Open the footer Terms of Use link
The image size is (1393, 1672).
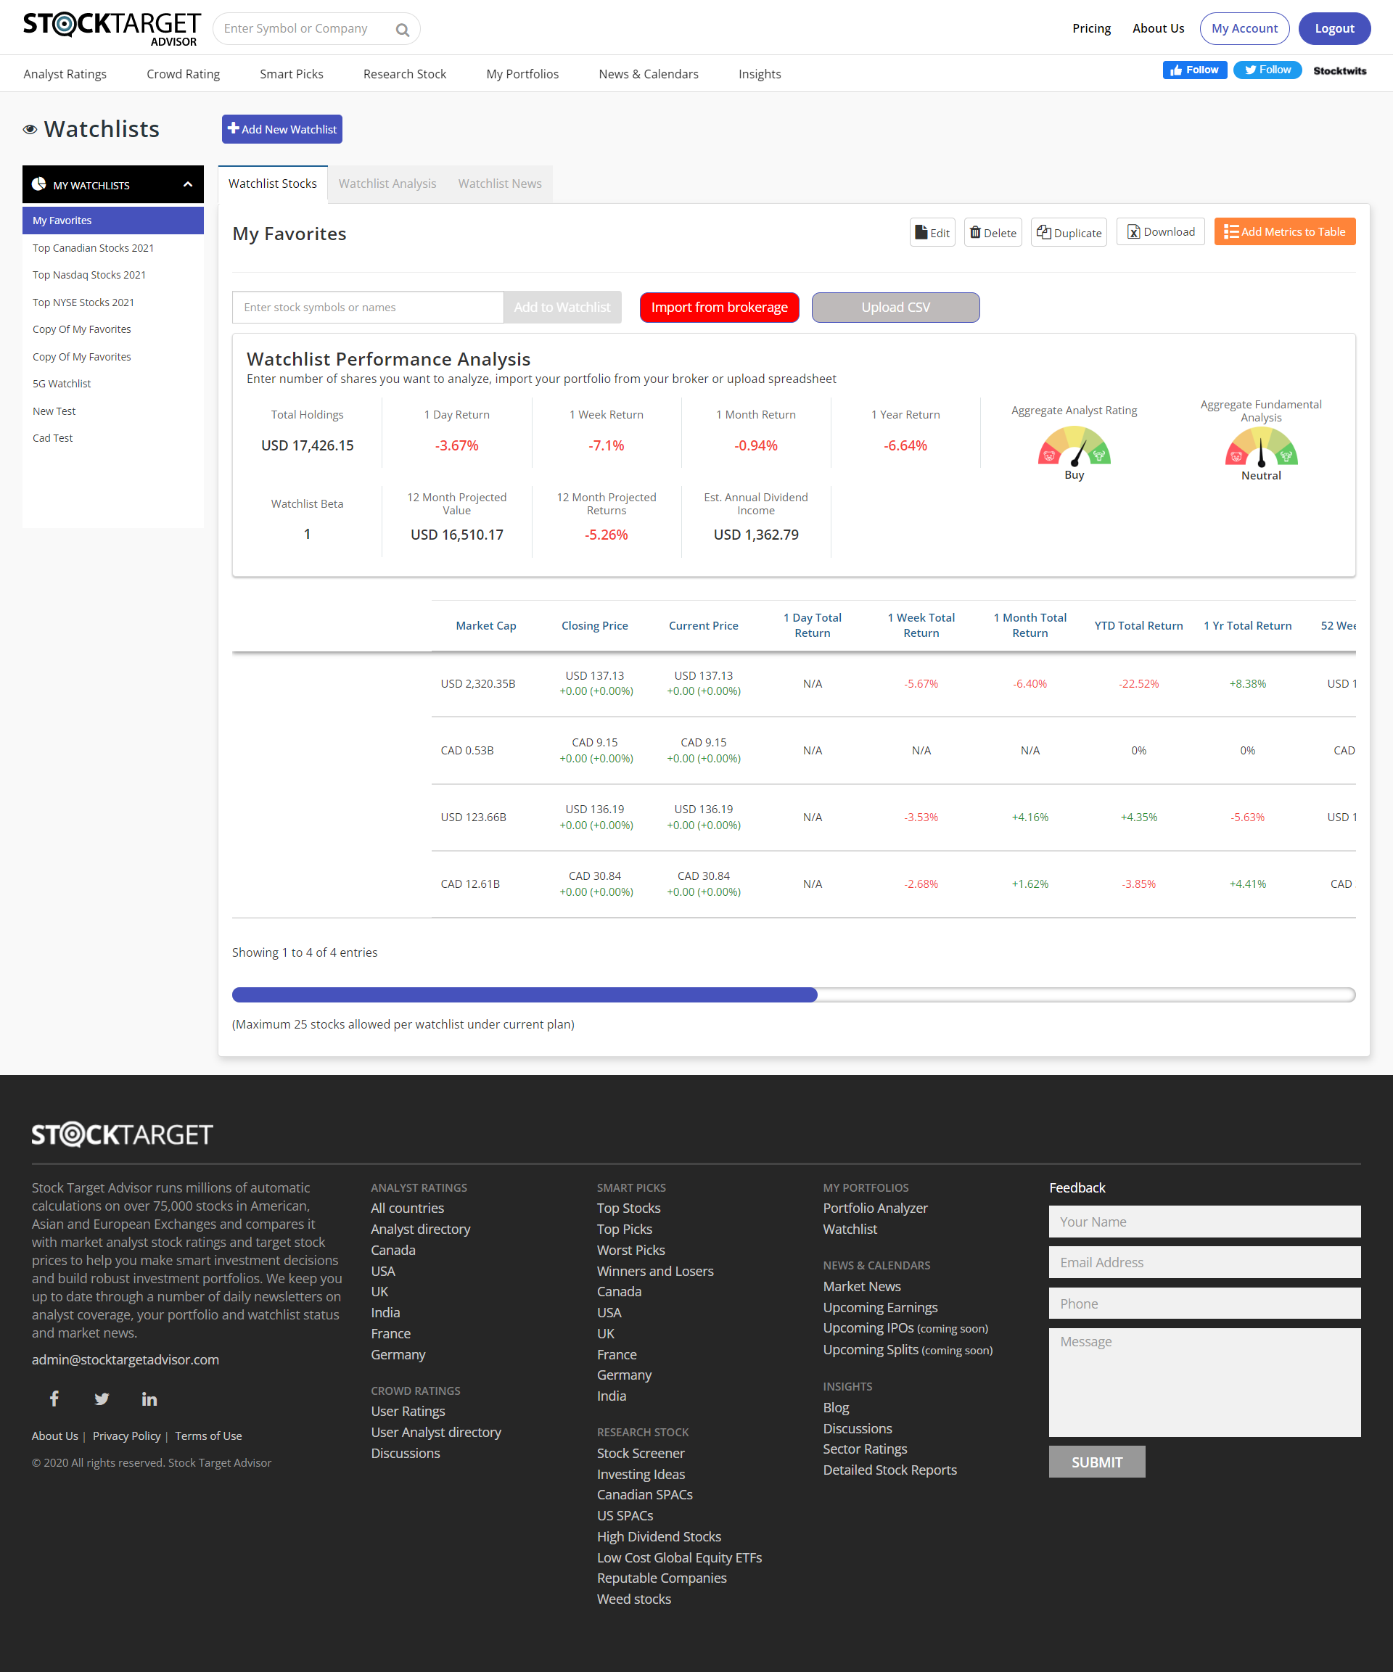click(208, 1436)
